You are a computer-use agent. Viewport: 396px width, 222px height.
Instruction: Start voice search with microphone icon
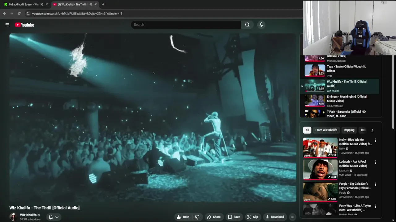(261, 25)
